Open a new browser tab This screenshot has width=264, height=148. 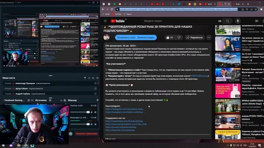(248, 4)
